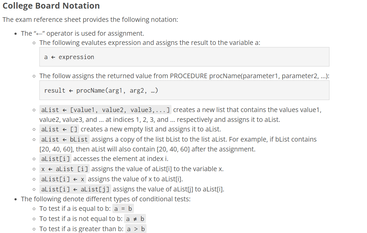Click the 'a > b' greater than code
Image resolution: width=367 pixels, height=233 pixels.
136,229
